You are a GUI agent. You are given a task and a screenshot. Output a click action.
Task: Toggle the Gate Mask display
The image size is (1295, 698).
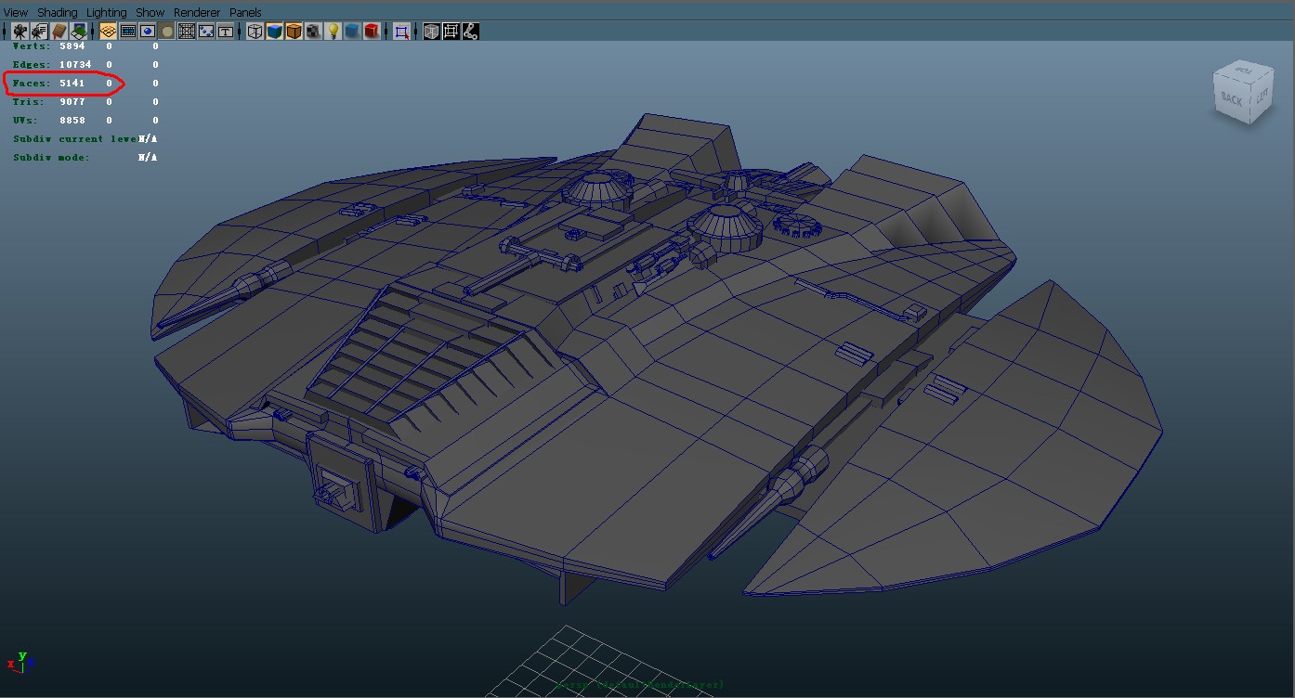tap(166, 32)
